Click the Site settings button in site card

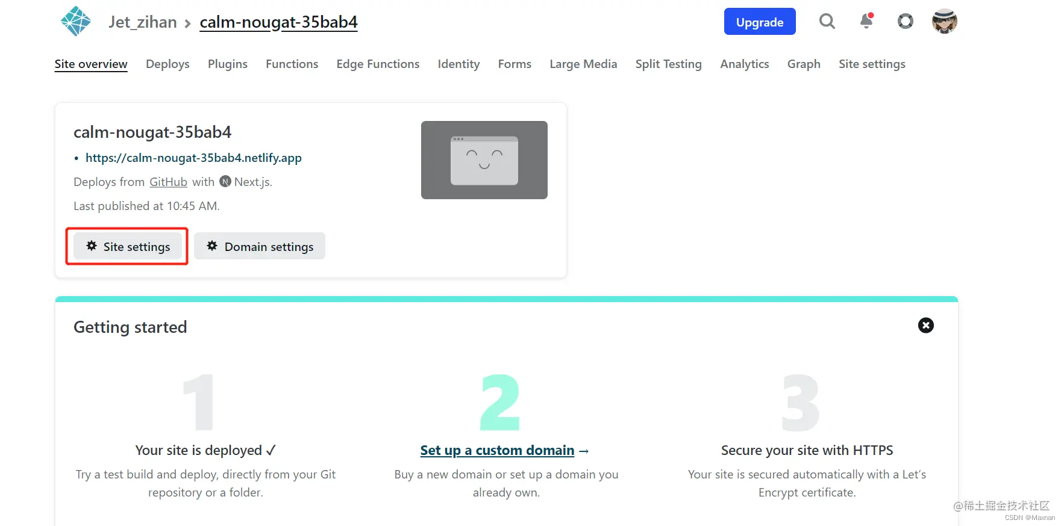[x=128, y=246]
